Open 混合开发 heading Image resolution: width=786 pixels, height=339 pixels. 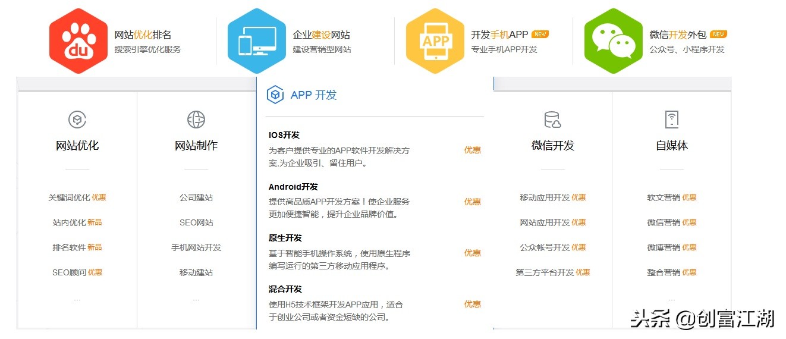pos(285,289)
